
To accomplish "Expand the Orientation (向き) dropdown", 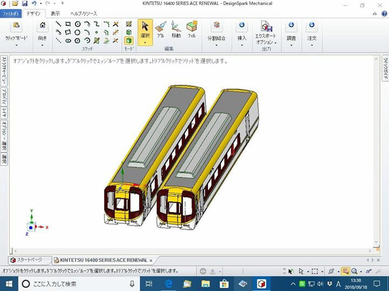I will 43,45.
